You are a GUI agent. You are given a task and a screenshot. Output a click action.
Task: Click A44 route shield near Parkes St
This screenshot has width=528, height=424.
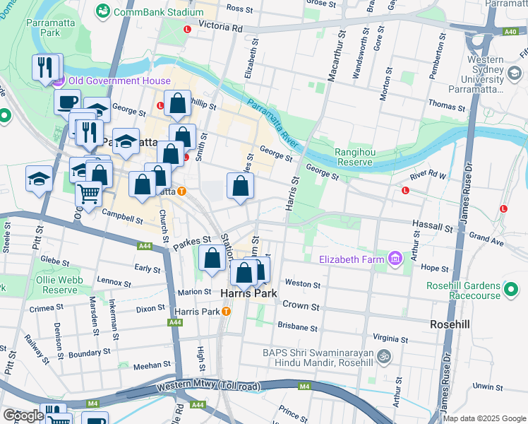[145, 246]
